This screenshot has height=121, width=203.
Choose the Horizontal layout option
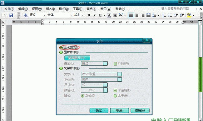tap(115, 96)
